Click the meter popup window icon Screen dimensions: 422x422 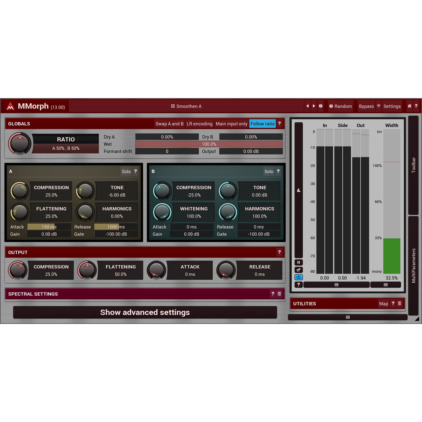click(x=298, y=270)
